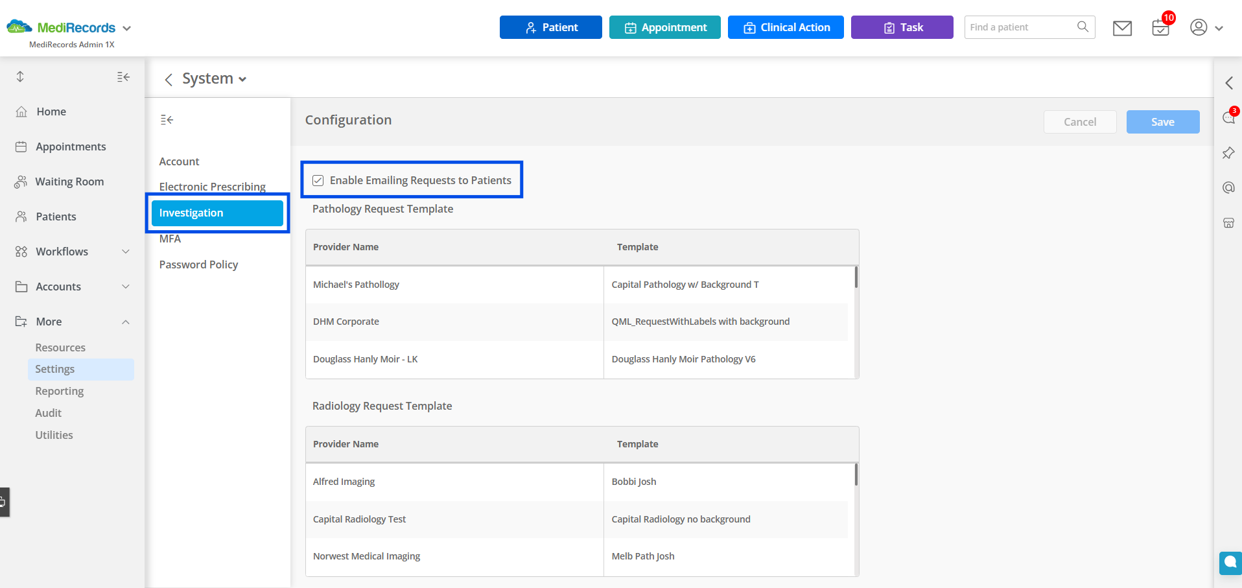Collapse the settings submenu panel
The height and width of the screenshot is (588, 1242).
point(167,120)
